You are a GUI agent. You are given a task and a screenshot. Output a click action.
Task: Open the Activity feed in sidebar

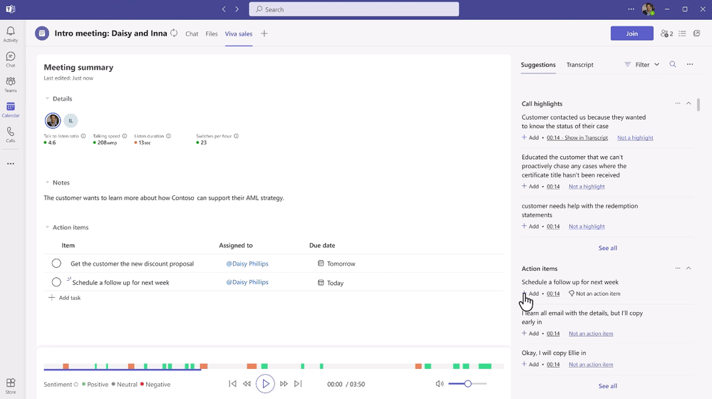point(11,34)
